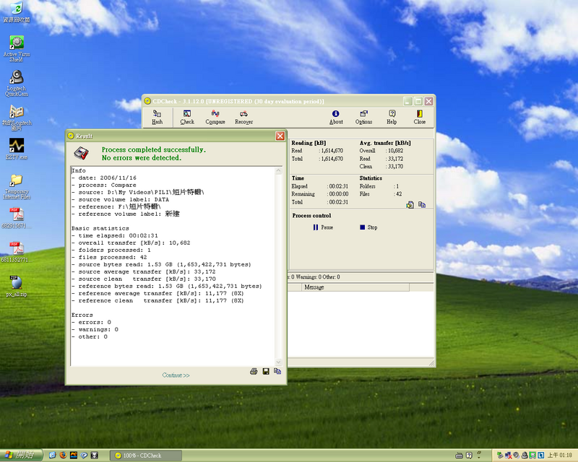The height and width of the screenshot is (462, 578).
Task: Open CDCheck Help
Action: tap(392, 117)
